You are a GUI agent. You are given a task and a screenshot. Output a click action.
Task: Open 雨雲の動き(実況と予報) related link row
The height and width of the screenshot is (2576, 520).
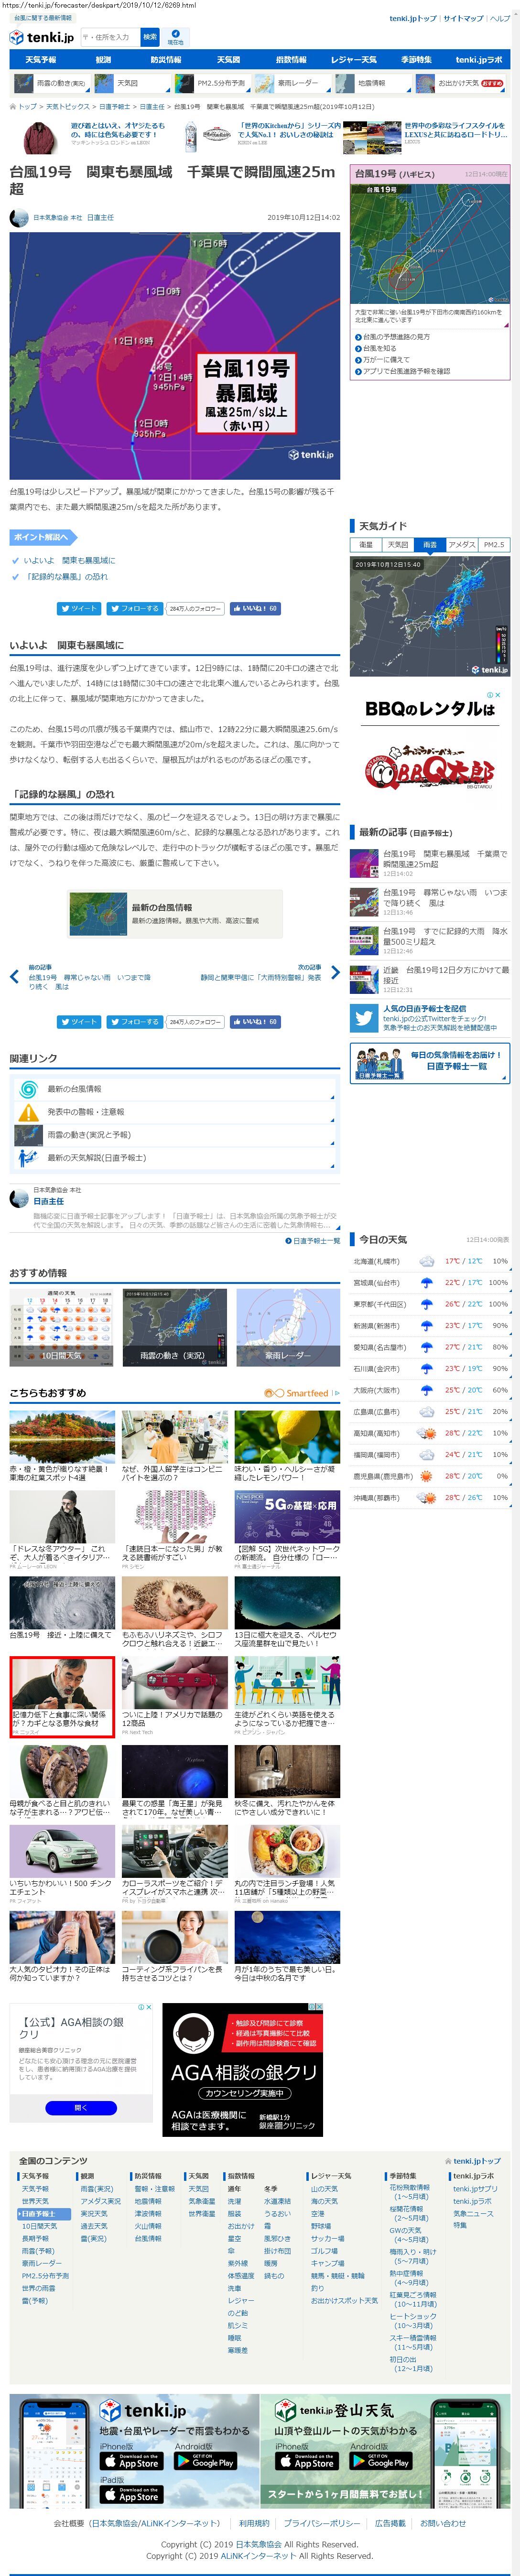174,1135
